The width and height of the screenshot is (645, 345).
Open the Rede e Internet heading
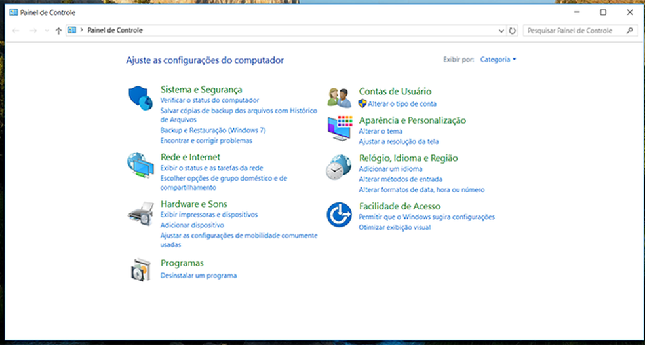point(191,157)
